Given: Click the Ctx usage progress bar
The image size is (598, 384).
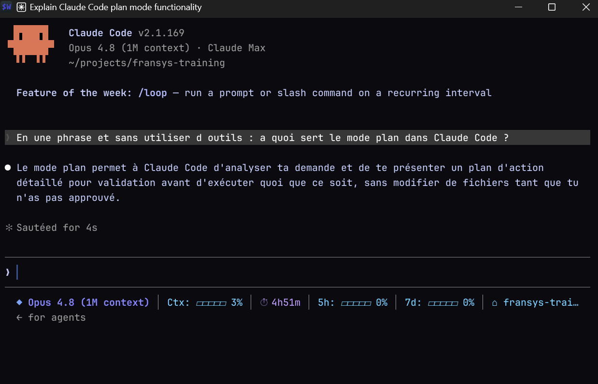Looking at the screenshot, I should coord(211,303).
